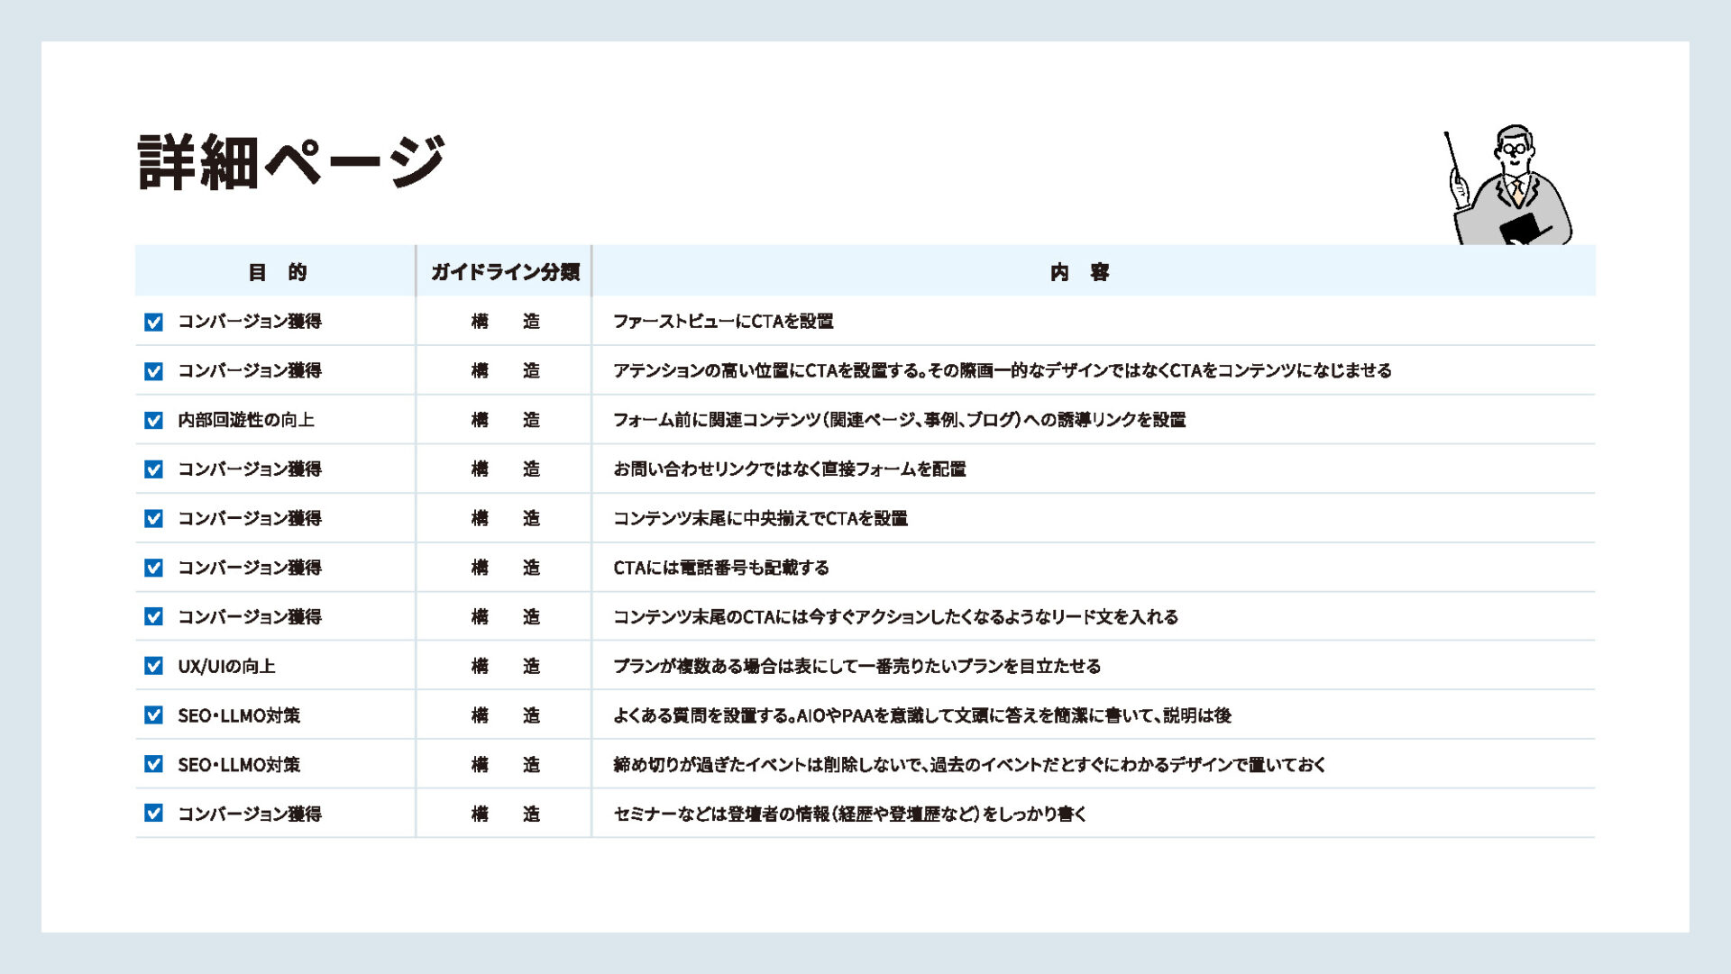1731x974 pixels.
Task: Toggle checkbox for CTAには電話番号も記載する row
Action: coord(154,568)
